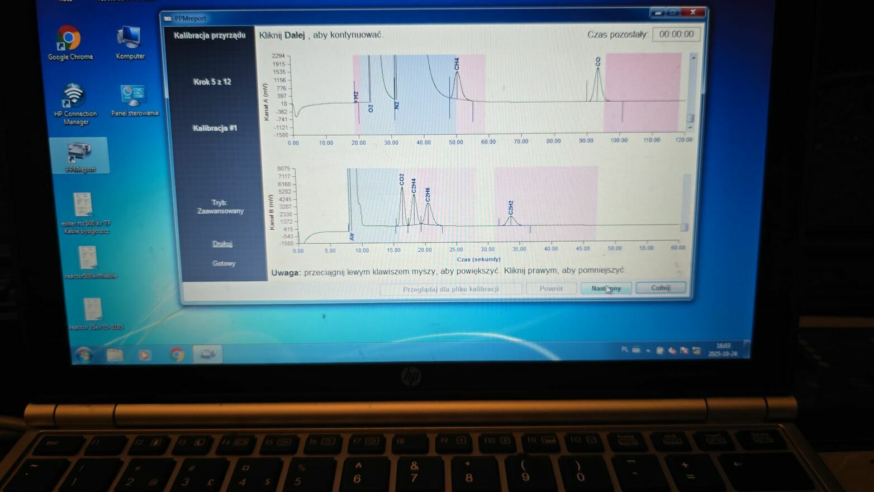Image resolution: width=874 pixels, height=492 pixels.
Task: Click the Następny button
Action: point(606,288)
